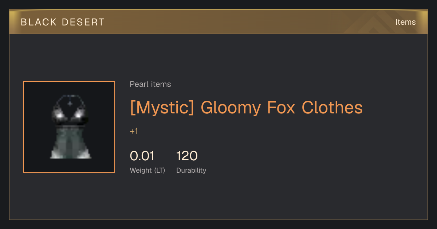Click the Gloomy Fox Clothes item icon
437x229 pixels.
[69, 127]
